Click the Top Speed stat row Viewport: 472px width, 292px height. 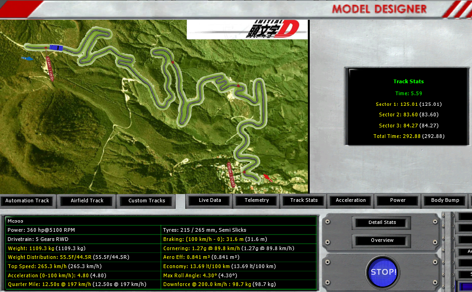tap(83, 266)
